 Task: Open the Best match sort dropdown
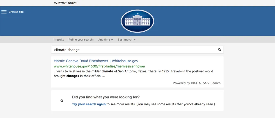point(126,40)
